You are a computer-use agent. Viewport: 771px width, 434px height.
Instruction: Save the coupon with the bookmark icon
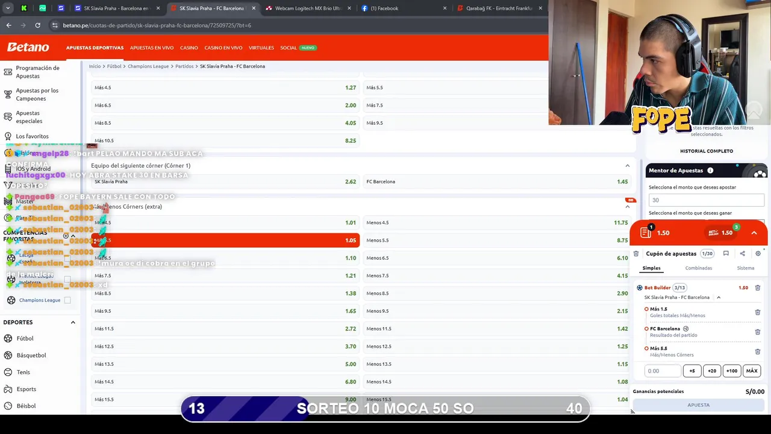click(726, 254)
